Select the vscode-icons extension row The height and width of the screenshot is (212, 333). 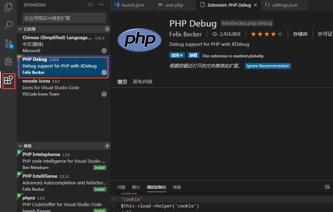(64, 87)
